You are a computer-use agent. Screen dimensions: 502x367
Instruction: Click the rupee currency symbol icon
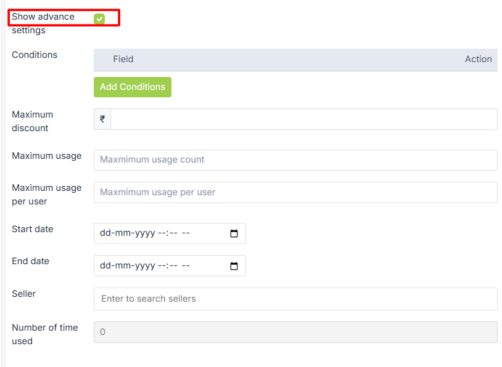[102, 119]
